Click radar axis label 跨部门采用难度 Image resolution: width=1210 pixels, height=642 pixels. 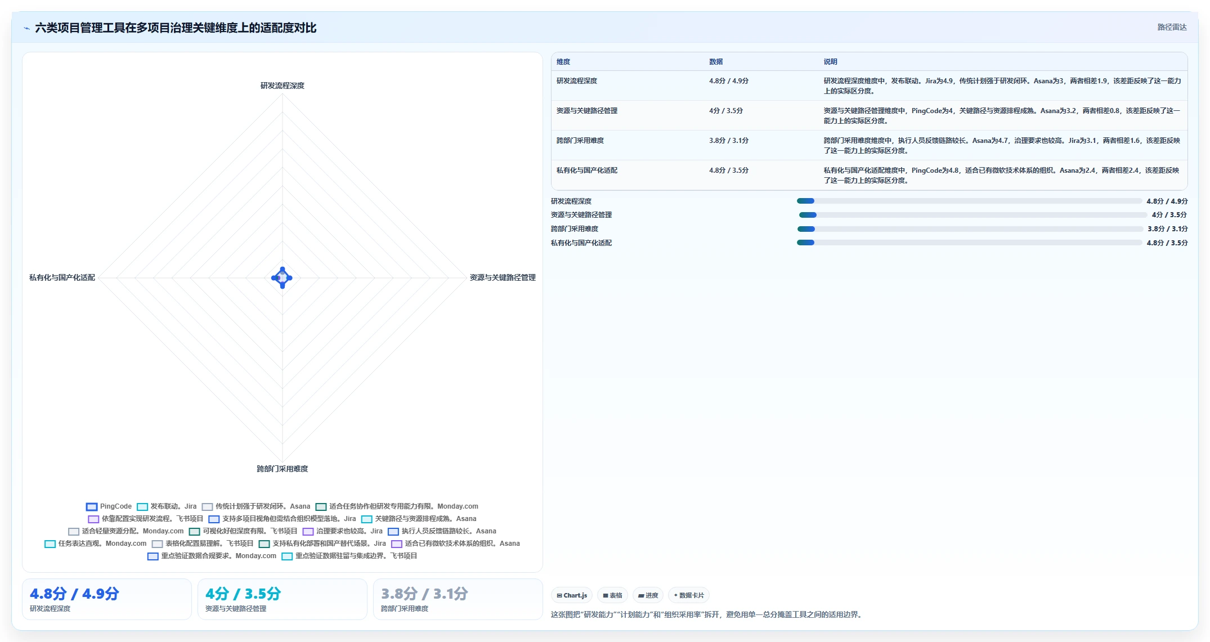click(283, 469)
